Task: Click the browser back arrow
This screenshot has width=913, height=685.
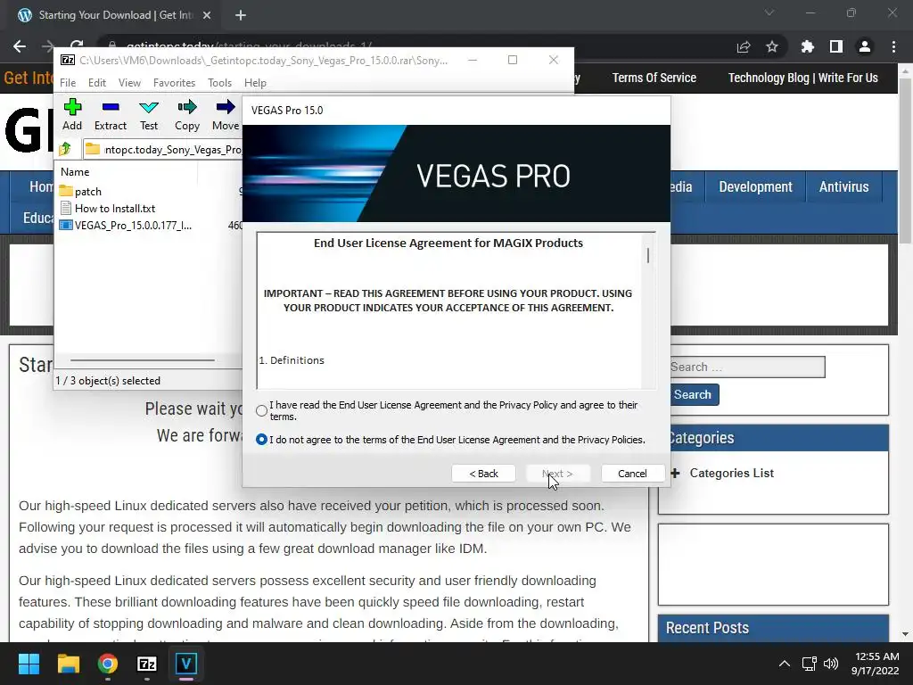Action: (x=20, y=46)
